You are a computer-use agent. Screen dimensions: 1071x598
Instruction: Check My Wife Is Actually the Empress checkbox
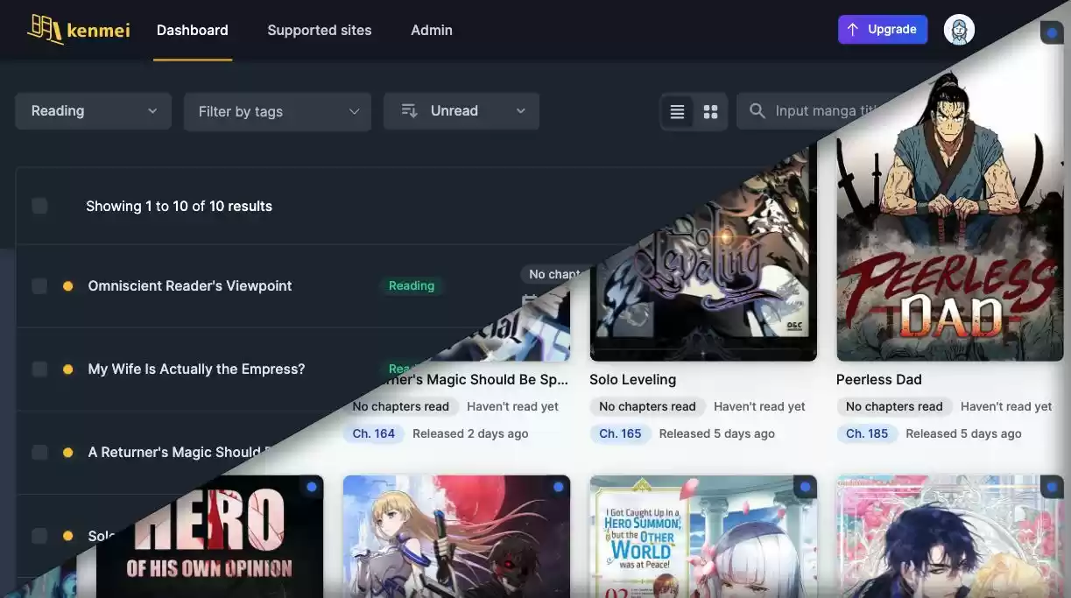click(x=39, y=369)
